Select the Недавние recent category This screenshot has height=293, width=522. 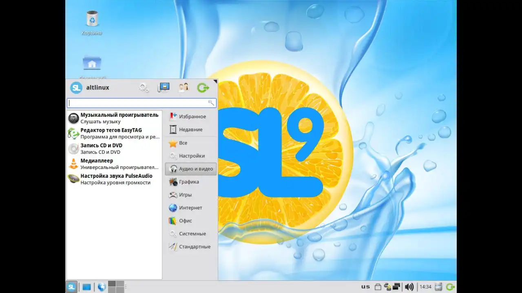click(x=191, y=129)
